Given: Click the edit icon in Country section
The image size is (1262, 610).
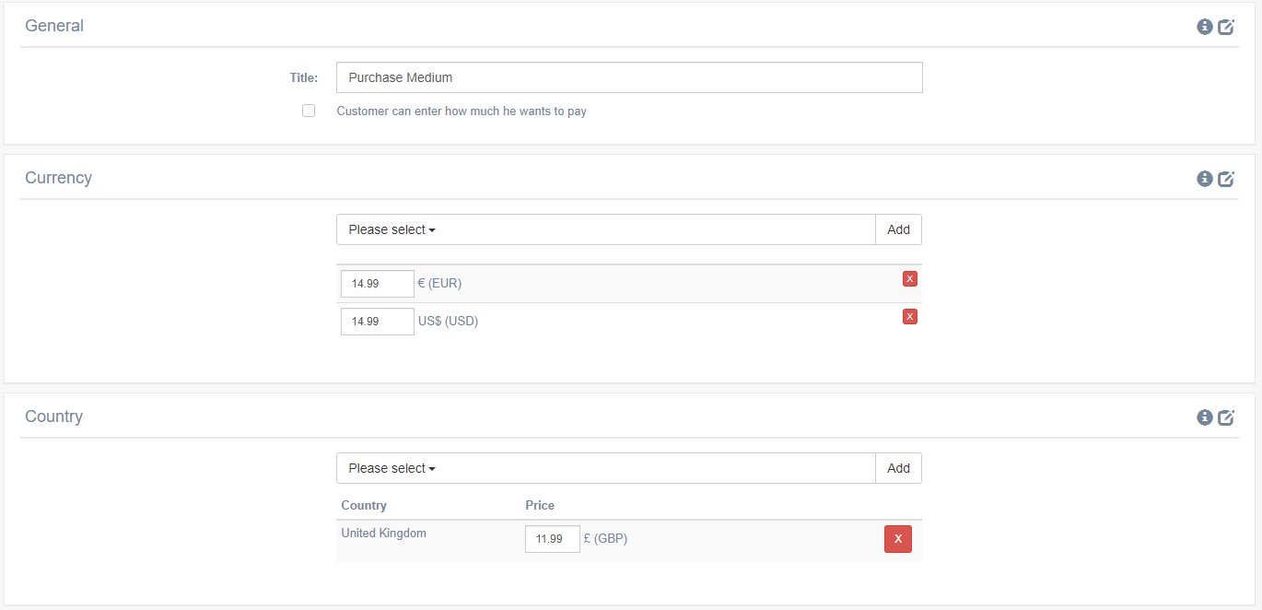Looking at the screenshot, I should click(1226, 417).
